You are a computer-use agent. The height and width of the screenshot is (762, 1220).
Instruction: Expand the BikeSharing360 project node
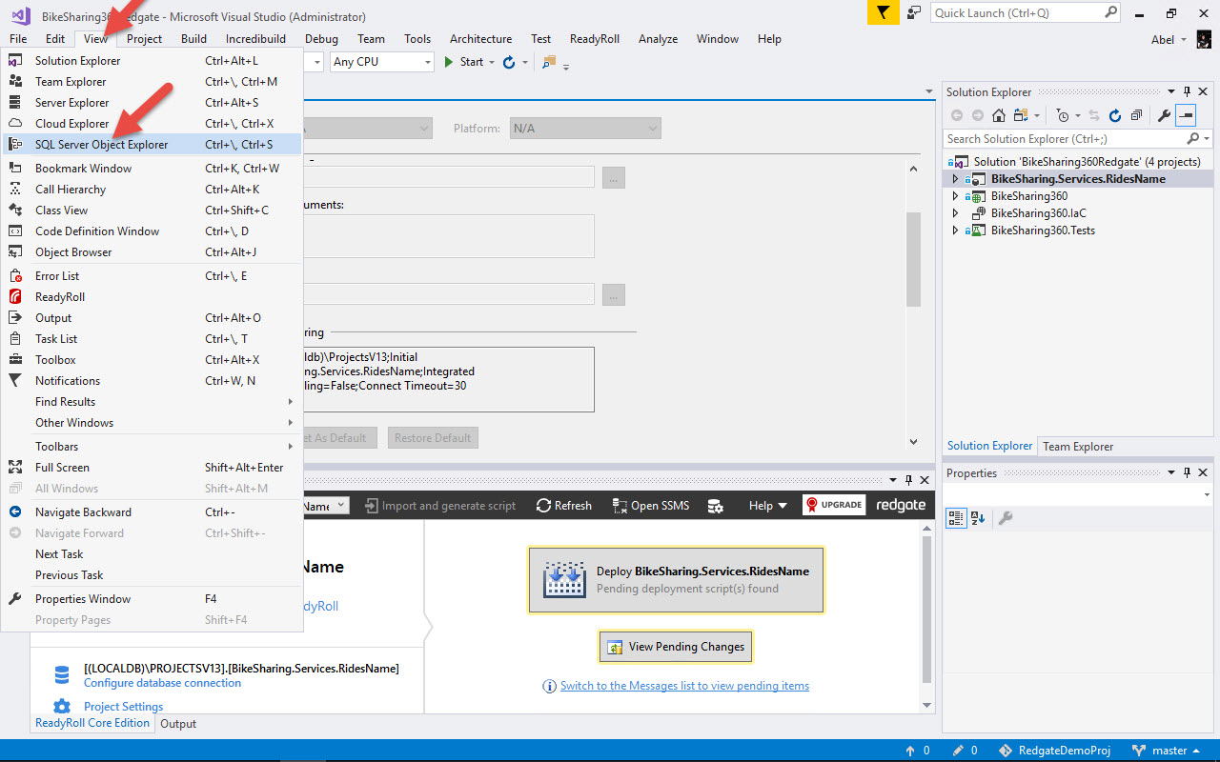pos(955,196)
